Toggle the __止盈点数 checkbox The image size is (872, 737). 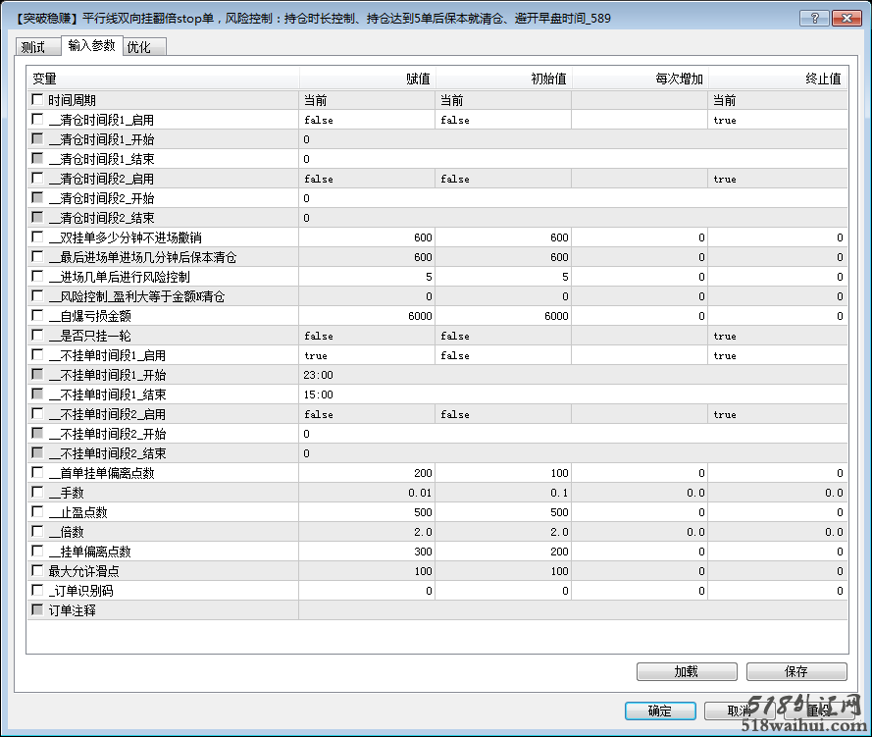point(37,512)
